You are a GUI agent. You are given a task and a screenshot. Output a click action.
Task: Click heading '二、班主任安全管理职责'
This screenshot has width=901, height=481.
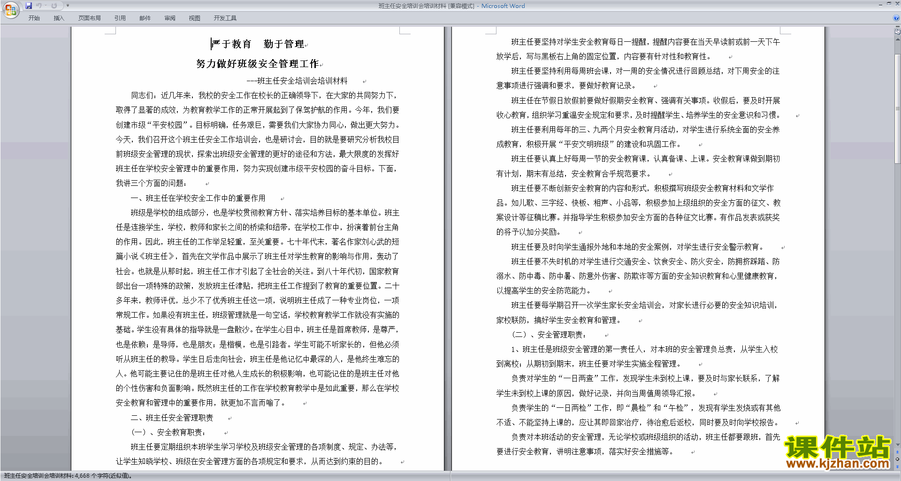click(x=172, y=418)
